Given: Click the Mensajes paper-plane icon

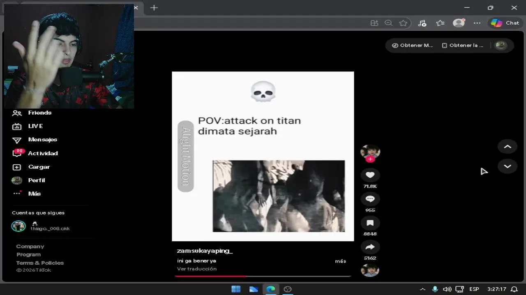Looking at the screenshot, I should click(17, 140).
